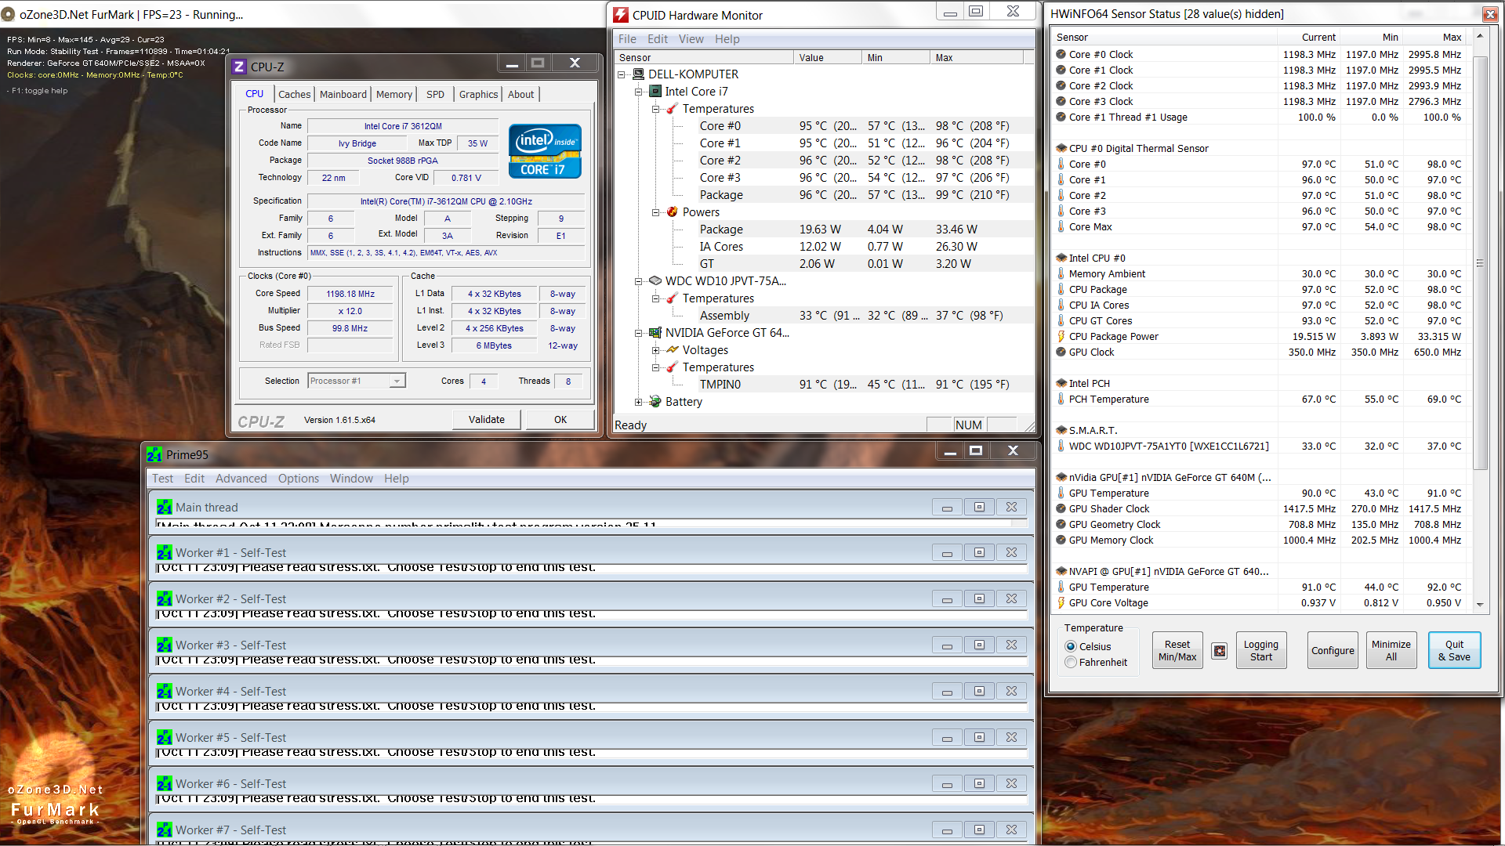The height and width of the screenshot is (846, 1505).
Task: Click the HWiNFO64 scrollbar up arrow
Action: [x=1480, y=36]
